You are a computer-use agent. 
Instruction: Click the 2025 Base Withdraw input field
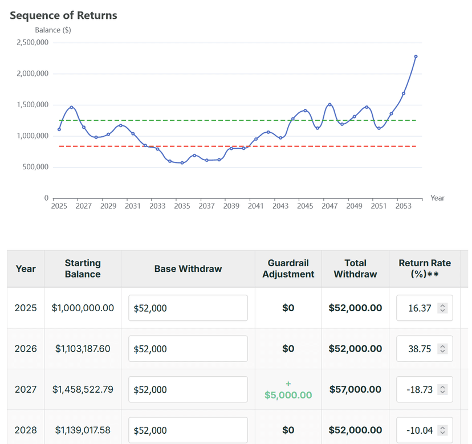point(188,308)
